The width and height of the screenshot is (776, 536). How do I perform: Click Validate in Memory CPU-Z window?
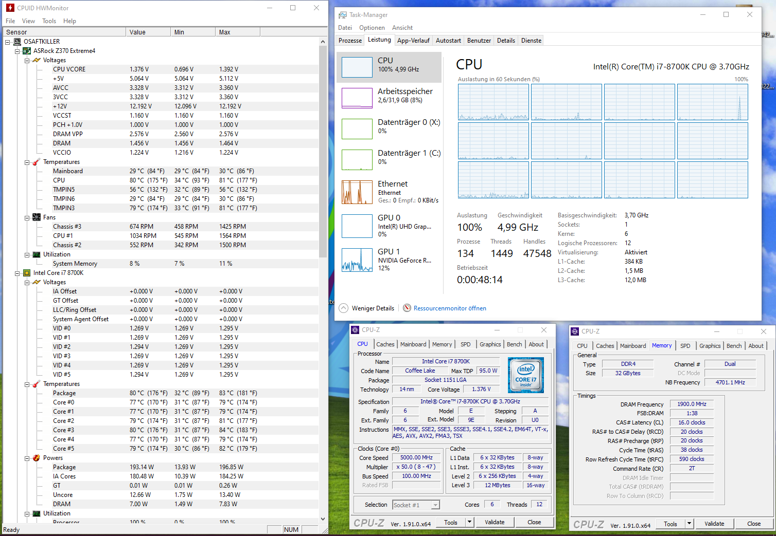pyautogui.click(x=714, y=524)
